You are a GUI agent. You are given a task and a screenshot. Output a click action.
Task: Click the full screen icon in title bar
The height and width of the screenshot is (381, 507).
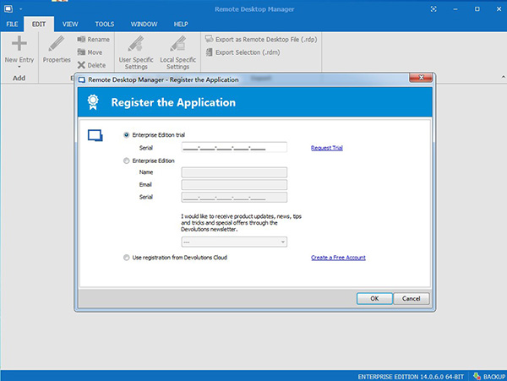433,9
